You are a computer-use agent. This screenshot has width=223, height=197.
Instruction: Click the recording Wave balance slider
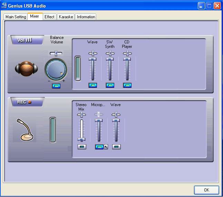point(116,115)
